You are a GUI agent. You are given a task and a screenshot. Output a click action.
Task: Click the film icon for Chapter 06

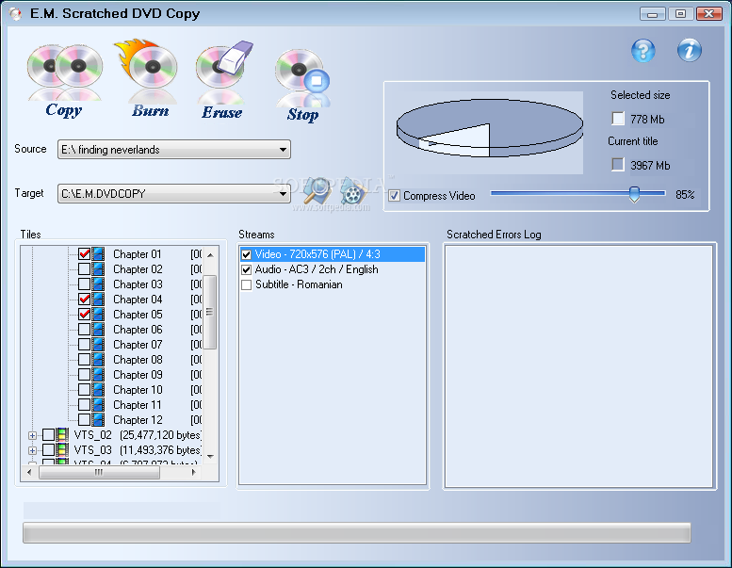[98, 329]
